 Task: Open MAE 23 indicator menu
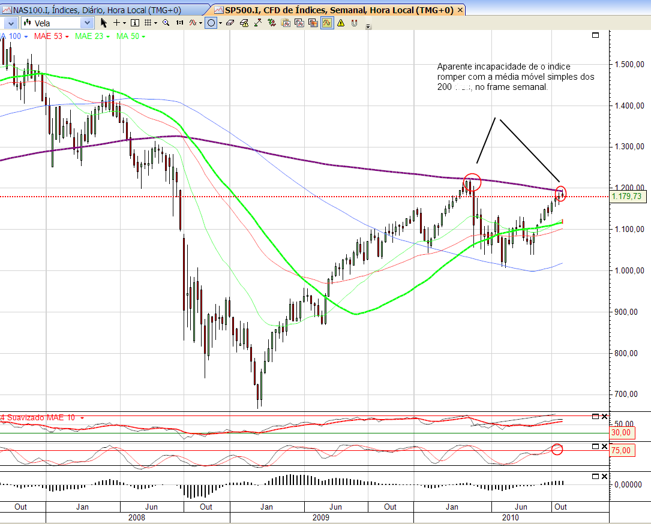(108, 37)
